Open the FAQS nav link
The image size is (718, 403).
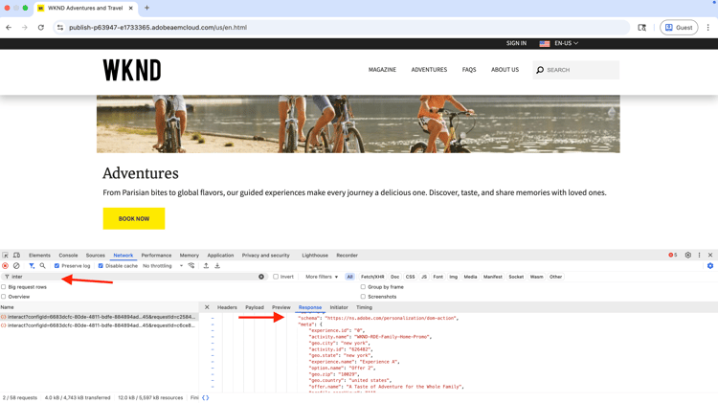click(469, 70)
